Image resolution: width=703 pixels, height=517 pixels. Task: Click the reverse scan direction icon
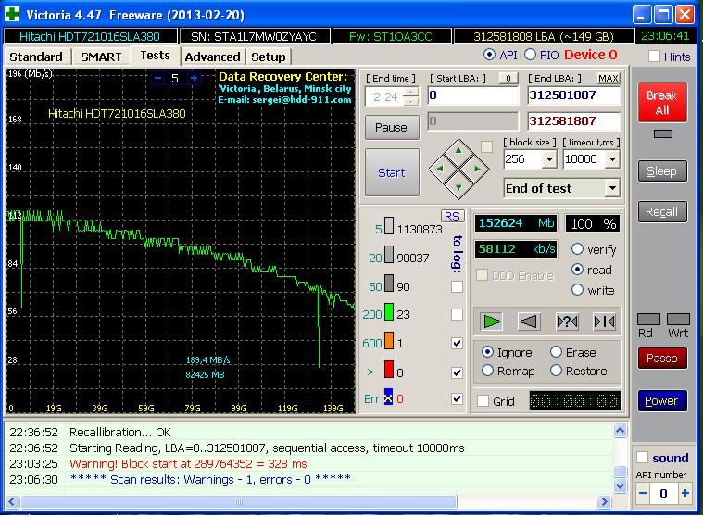[x=529, y=321]
